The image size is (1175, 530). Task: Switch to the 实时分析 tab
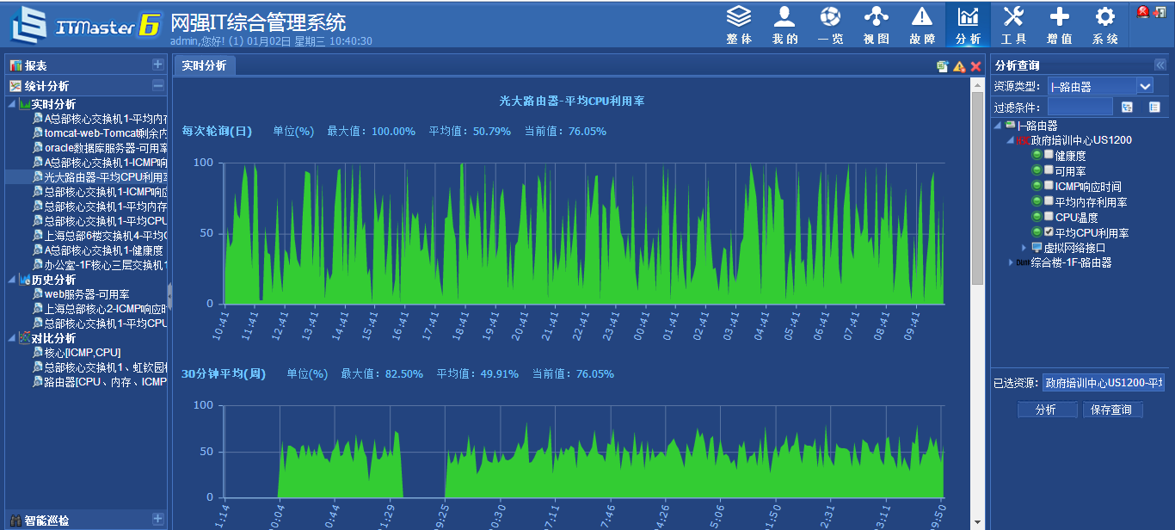pyautogui.click(x=204, y=65)
